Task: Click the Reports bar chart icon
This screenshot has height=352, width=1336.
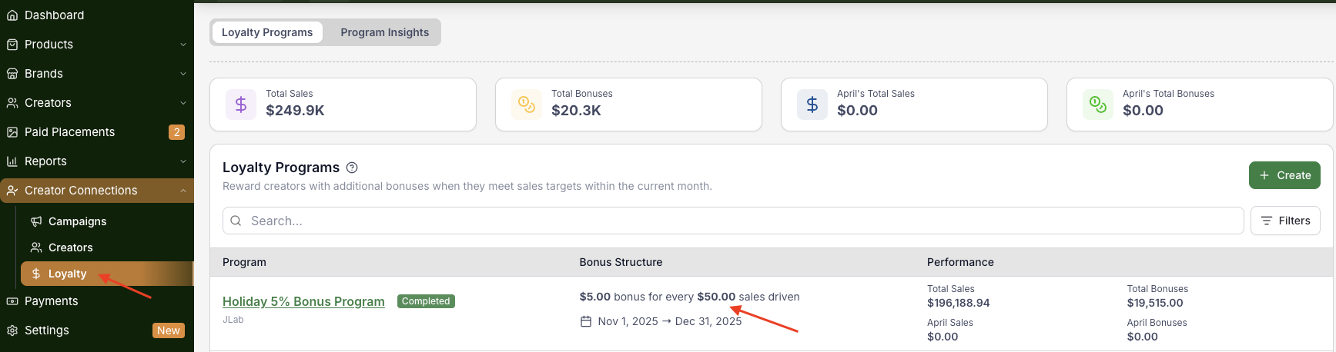Action: coord(12,161)
